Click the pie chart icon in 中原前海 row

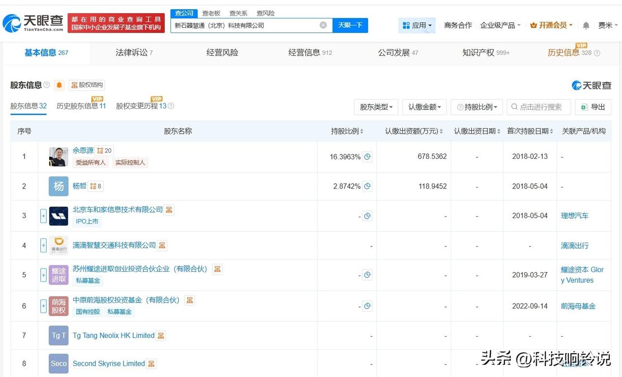[x=368, y=306]
